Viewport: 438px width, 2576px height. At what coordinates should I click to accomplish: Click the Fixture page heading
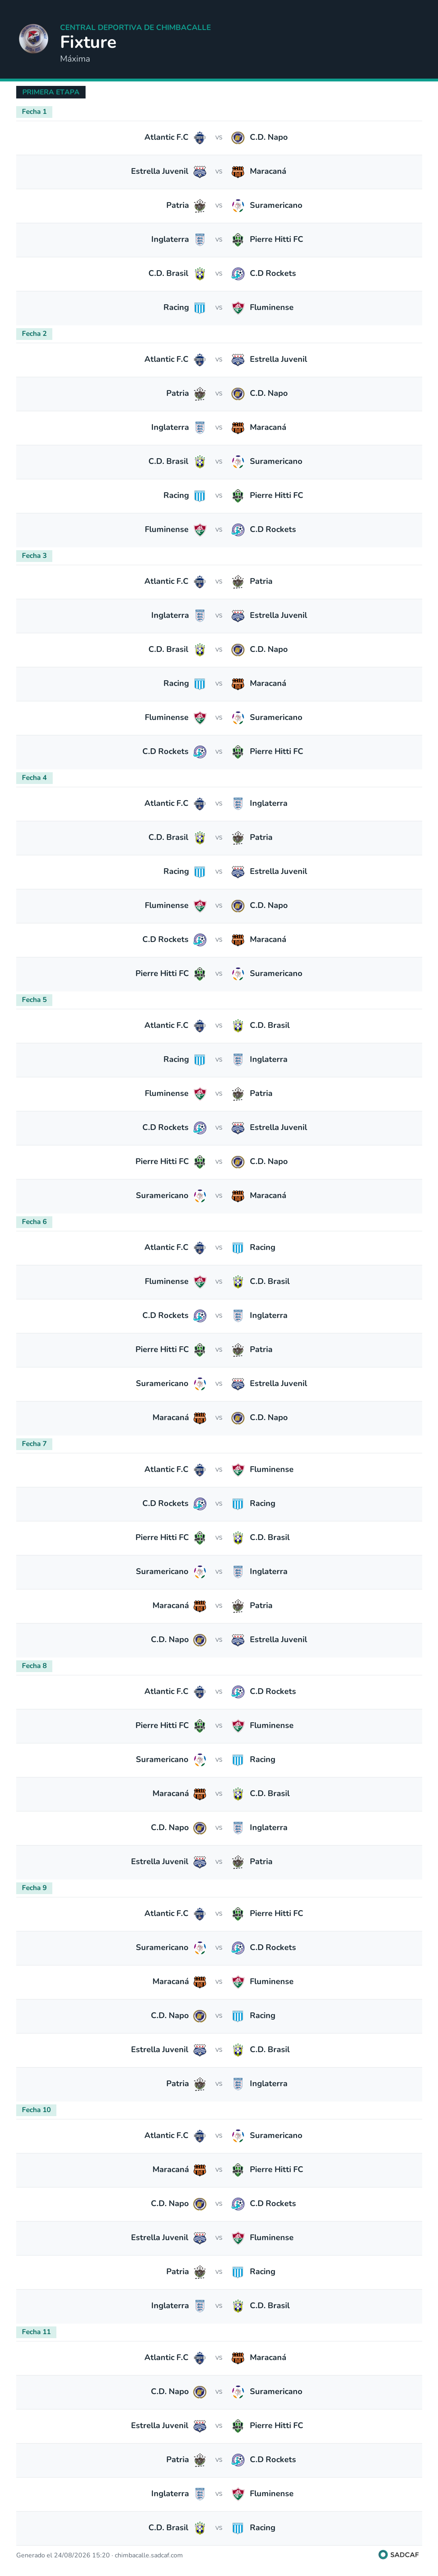coord(88,42)
